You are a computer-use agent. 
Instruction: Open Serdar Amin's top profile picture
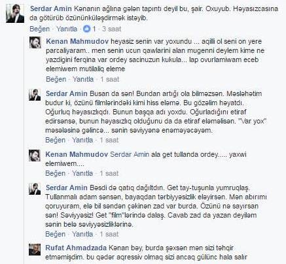15,14
